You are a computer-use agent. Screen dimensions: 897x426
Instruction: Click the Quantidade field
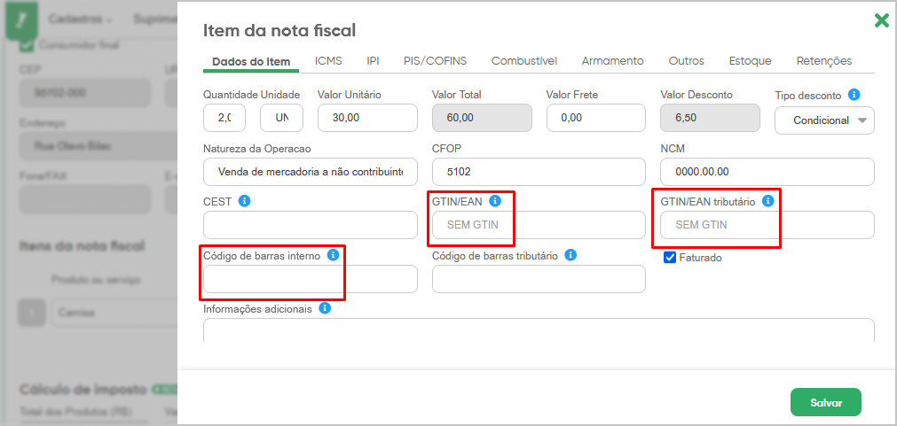[x=224, y=118]
